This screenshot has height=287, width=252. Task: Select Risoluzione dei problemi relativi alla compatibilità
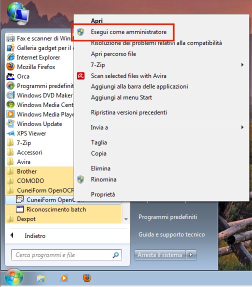tap(156, 43)
